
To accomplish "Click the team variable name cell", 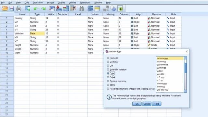I will 22,53.
